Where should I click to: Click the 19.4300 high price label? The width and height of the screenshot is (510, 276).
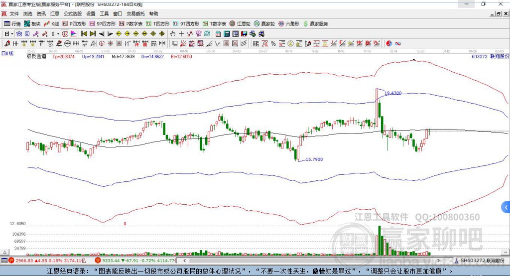(x=393, y=93)
